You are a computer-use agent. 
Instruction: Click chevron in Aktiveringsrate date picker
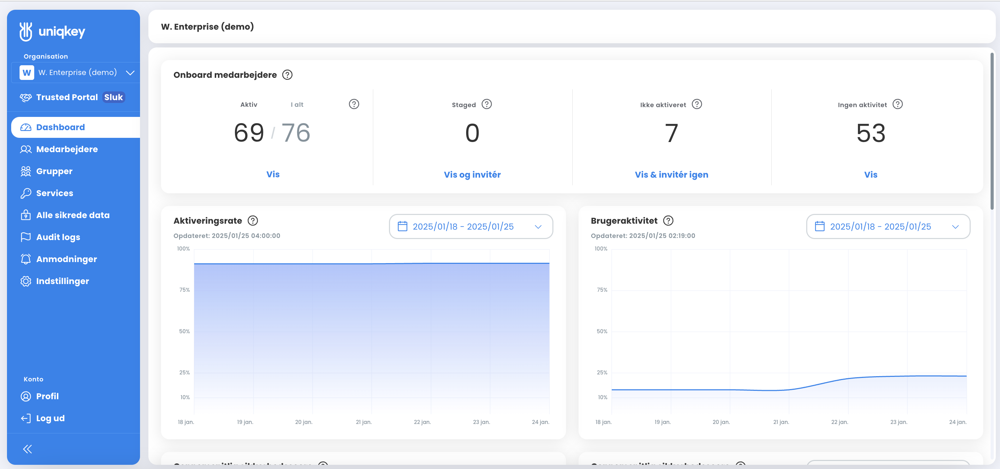pos(538,227)
